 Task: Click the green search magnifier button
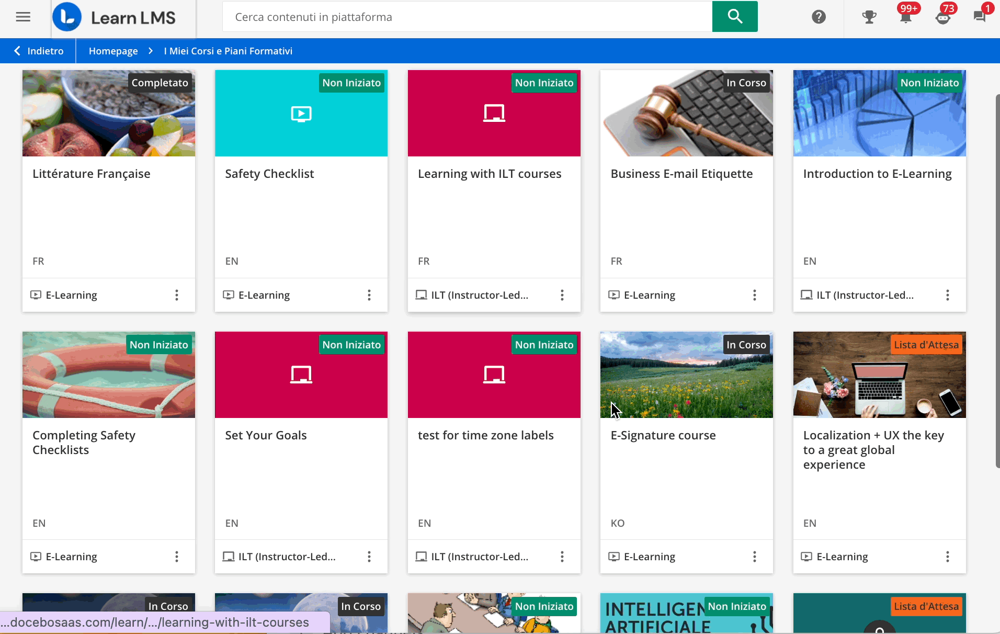pos(734,17)
